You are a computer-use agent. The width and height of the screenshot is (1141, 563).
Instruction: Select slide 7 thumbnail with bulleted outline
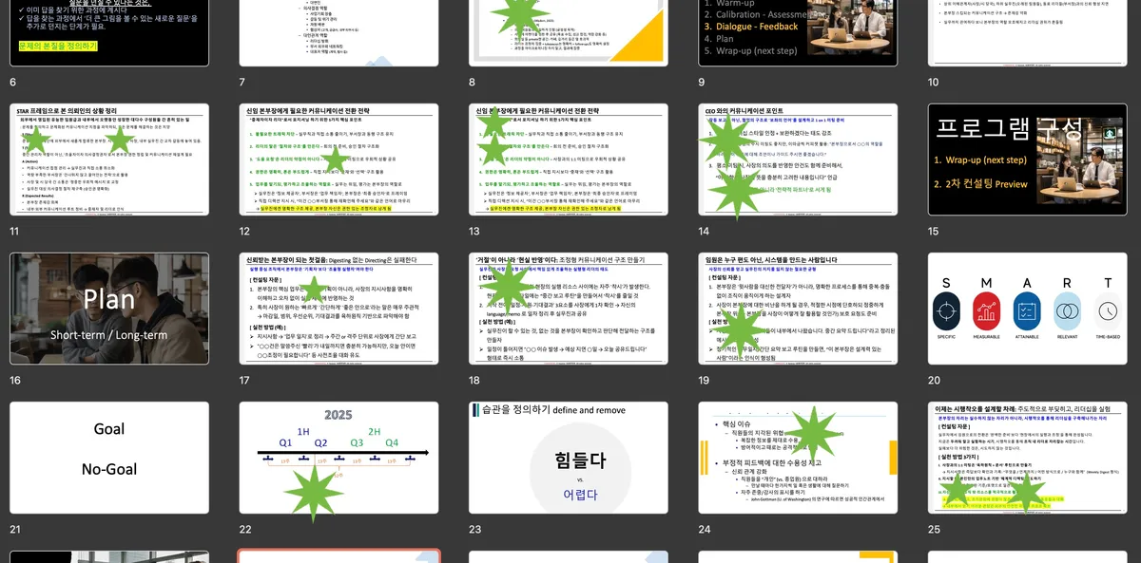(339, 33)
